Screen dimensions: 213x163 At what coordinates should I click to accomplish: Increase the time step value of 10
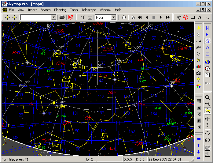[90, 16]
